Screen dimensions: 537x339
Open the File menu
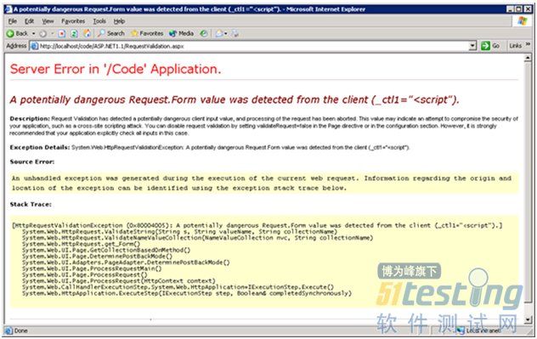pos(13,21)
